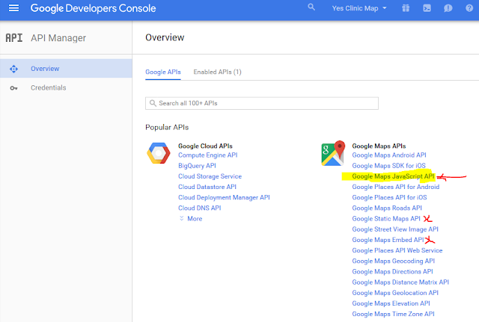This screenshot has width=479, height=322.
Task: Select Overview in the sidebar
Action: click(66, 69)
